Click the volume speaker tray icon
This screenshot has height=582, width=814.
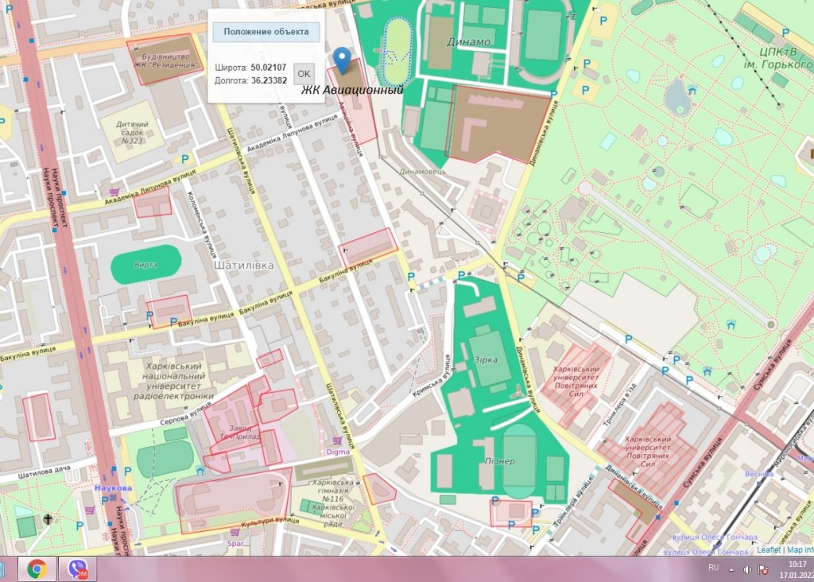tap(747, 569)
